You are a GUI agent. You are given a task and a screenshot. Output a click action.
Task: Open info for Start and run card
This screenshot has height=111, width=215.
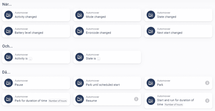point(207,101)
